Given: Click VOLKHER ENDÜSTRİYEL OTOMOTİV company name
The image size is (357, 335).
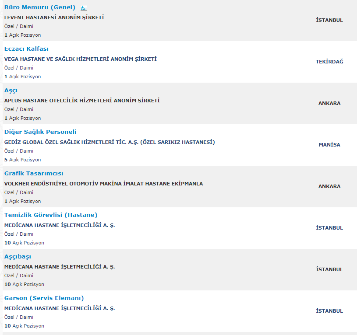Looking at the screenshot, I should pyautogui.click(x=103, y=184).
